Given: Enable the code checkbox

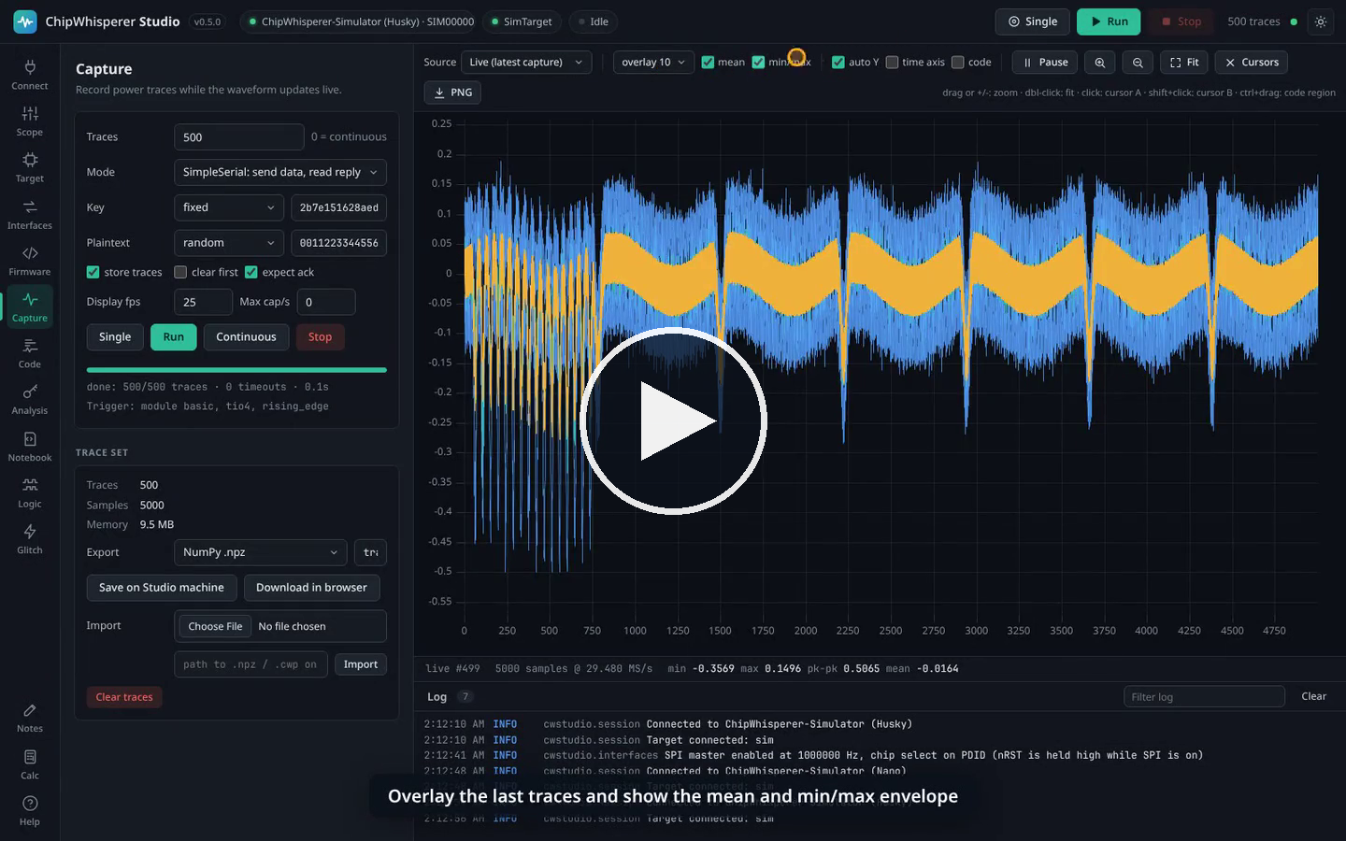Looking at the screenshot, I should click(x=958, y=63).
